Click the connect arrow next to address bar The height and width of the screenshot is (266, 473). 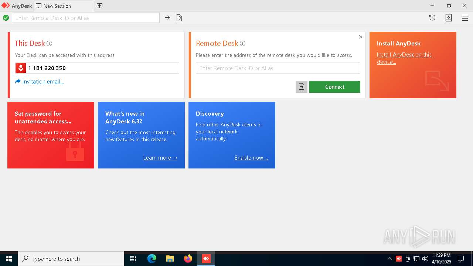(x=167, y=18)
